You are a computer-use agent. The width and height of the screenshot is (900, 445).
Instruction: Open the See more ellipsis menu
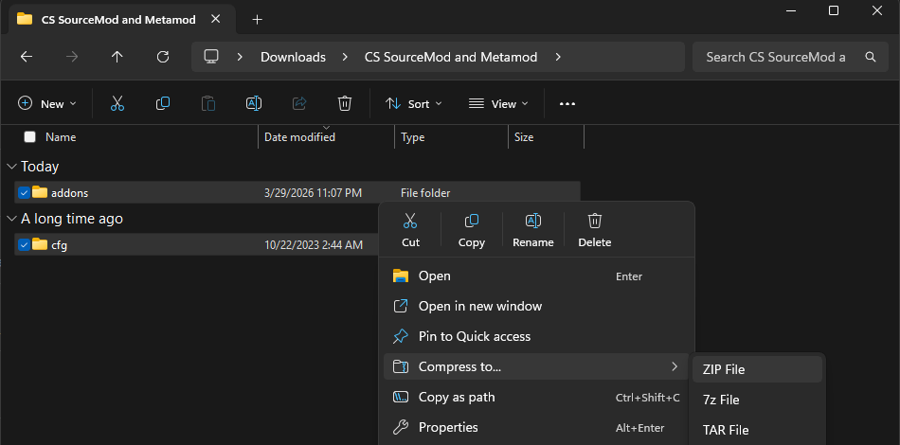pos(567,103)
